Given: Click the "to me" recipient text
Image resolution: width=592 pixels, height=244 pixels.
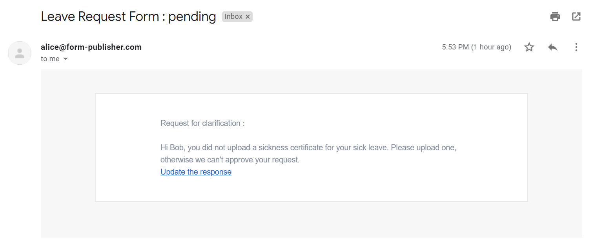Looking at the screenshot, I should (x=50, y=59).
